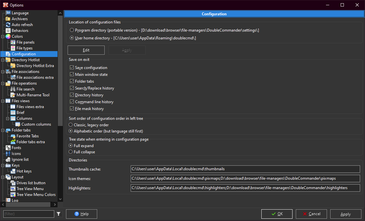This screenshot has width=365, height=221.
Task: Click the Archivers icon in tree
Action: tap(8, 19)
